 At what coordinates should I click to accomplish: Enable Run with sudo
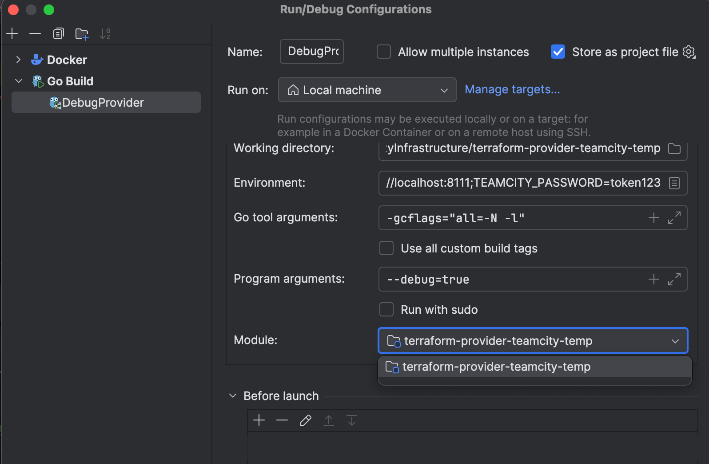pyautogui.click(x=386, y=309)
